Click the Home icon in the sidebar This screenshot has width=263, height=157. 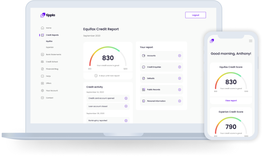42,28
